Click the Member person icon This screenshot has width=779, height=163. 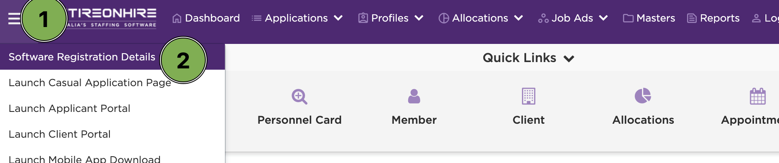point(414,96)
